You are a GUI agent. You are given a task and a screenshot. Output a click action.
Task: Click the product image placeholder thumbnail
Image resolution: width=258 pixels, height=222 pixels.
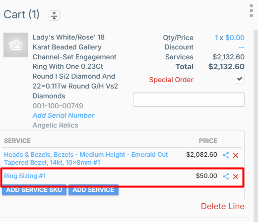pyautogui.click(x=16, y=45)
